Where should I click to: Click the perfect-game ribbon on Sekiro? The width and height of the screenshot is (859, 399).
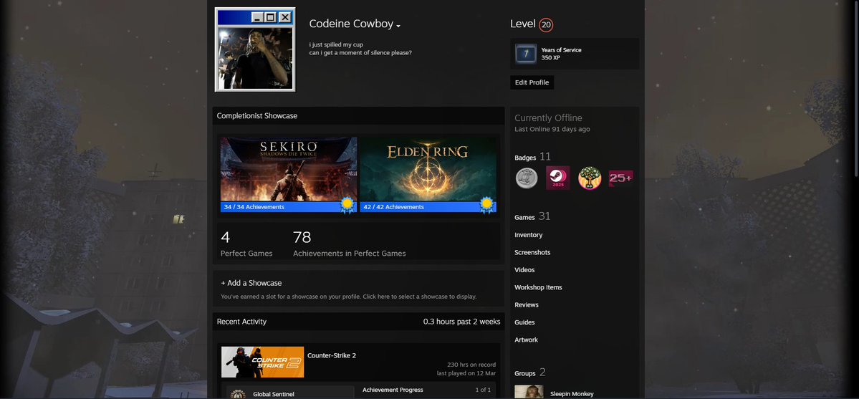(x=347, y=205)
